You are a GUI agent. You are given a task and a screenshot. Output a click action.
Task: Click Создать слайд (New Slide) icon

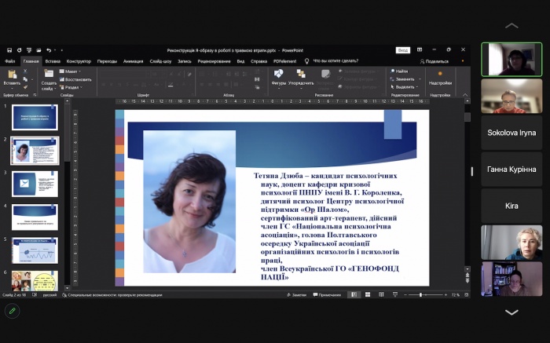click(x=49, y=76)
